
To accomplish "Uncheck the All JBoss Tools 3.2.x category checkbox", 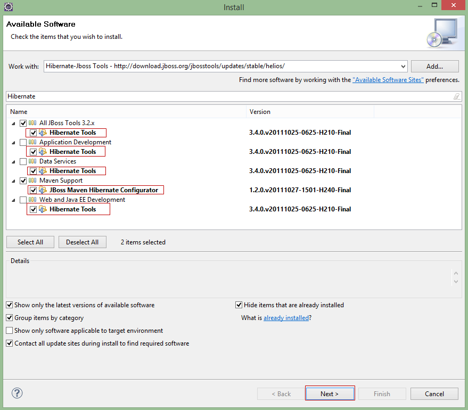I will 23,123.
